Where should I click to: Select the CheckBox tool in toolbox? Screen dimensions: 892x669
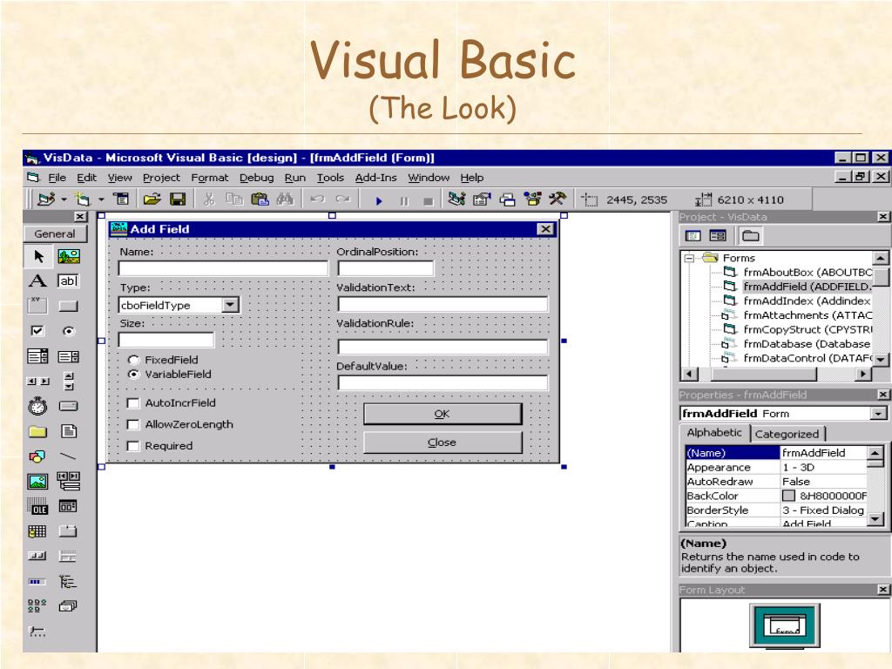[x=37, y=330]
